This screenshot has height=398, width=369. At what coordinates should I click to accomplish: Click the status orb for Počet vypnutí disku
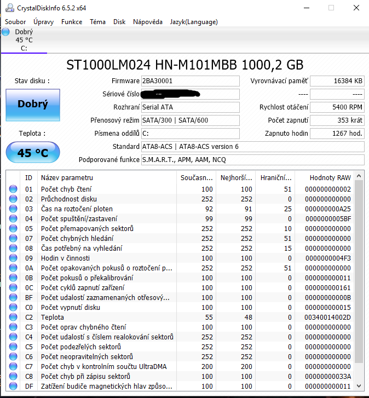(x=13, y=307)
